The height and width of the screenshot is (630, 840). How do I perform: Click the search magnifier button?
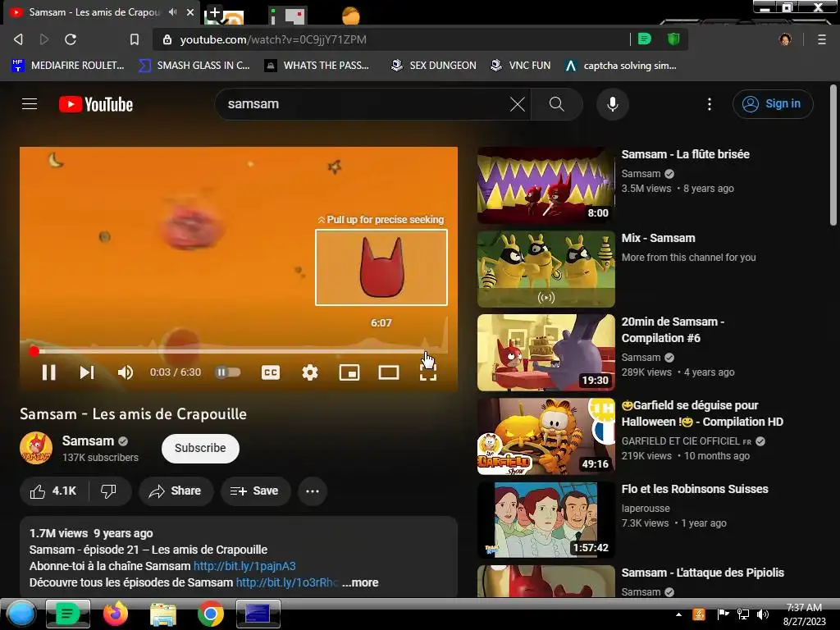[x=557, y=104]
